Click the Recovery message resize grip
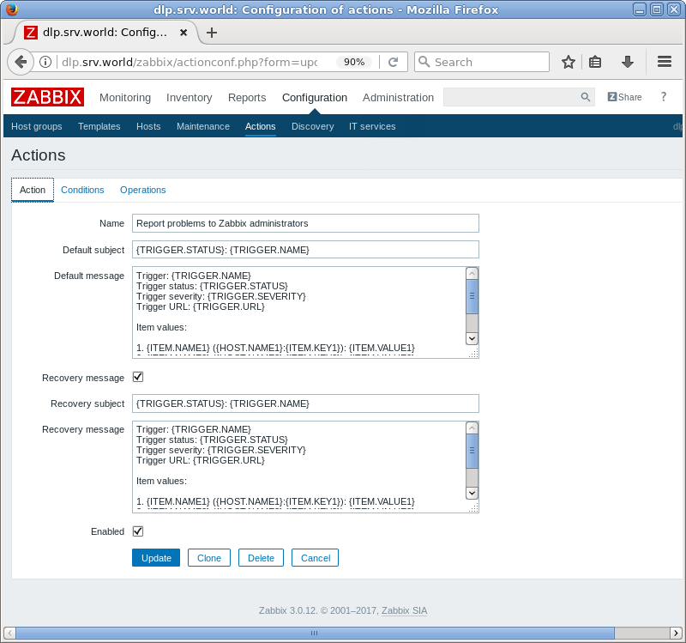The width and height of the screenshot is (686, 643). pos(473,507)
